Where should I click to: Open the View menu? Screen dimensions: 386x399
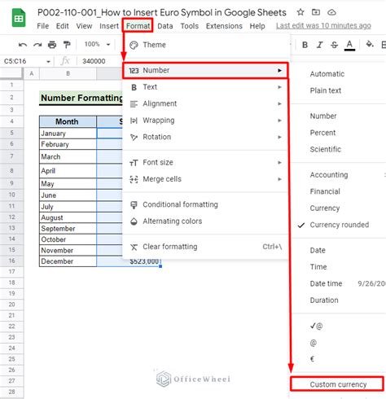point(84,26)
